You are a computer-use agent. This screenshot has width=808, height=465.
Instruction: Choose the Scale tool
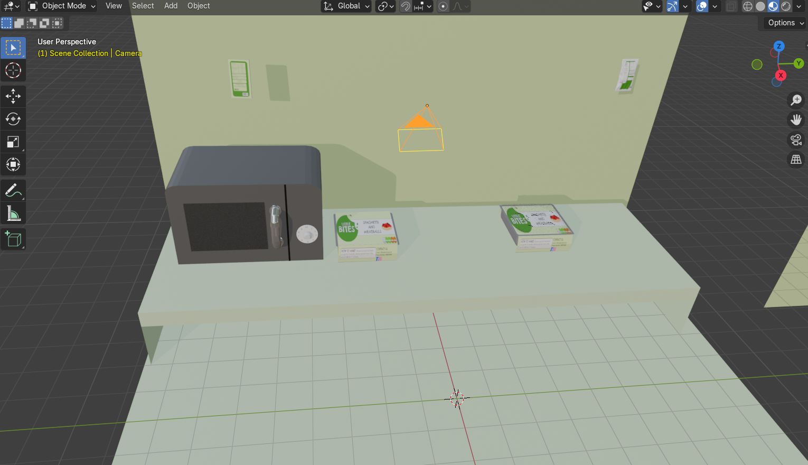13,142
